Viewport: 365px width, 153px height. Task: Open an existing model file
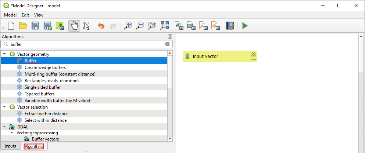(23, 26)
